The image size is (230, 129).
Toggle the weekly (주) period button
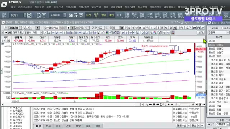point(126,28)
